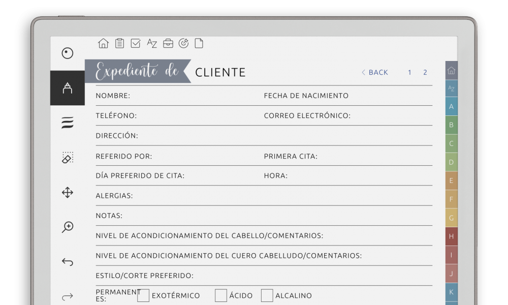The width and height of the screenshot is (508, 305).
Task: Open the target goals icon
Action: [x=184, y=43]
